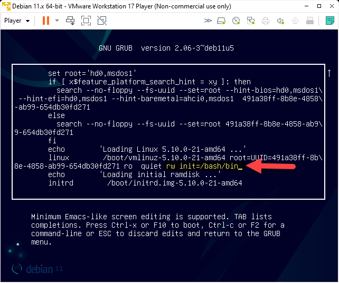
Task: Click the VMware Player title bar icon
Action: pyautogui.click(x=6, y=6)
